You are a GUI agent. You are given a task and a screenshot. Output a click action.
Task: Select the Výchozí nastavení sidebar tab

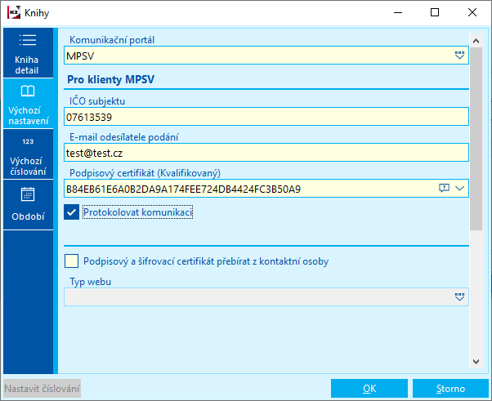pos(28,104)
